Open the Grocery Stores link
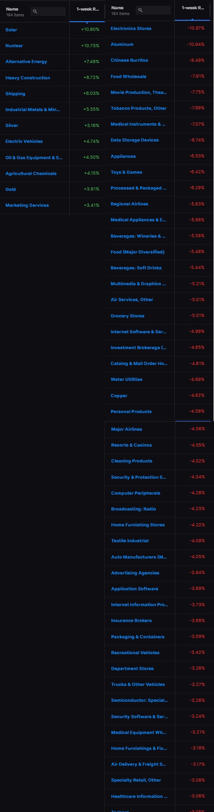Image resolution: width=214 pixels, height=812 pixels. coord(128,316)
